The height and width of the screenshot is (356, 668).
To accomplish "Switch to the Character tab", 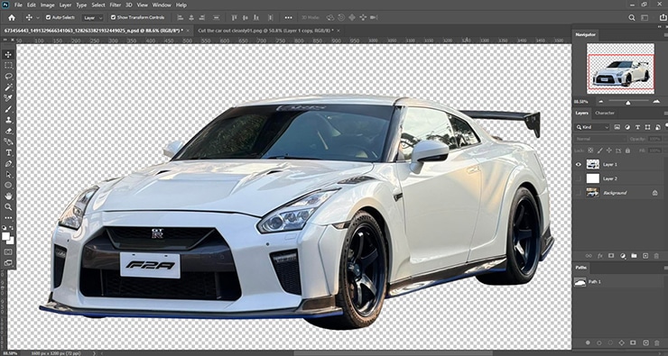I will point(605,114).
